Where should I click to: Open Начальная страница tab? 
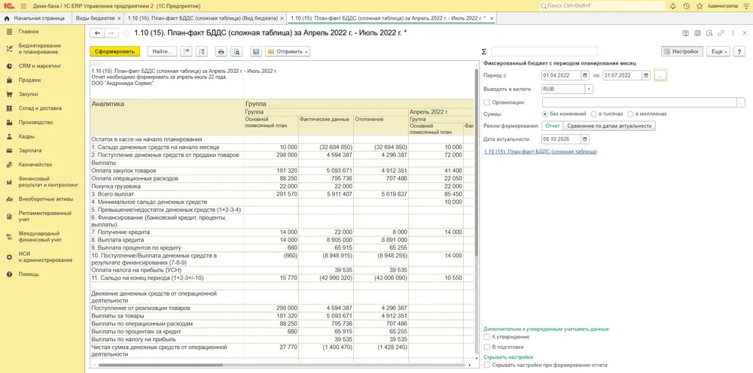pos(35,18)
